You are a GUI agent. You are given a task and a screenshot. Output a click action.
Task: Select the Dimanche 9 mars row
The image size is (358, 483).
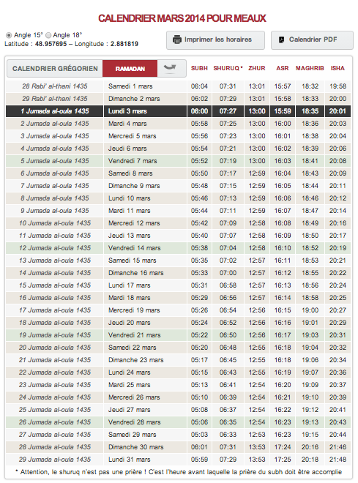point(178,186)
